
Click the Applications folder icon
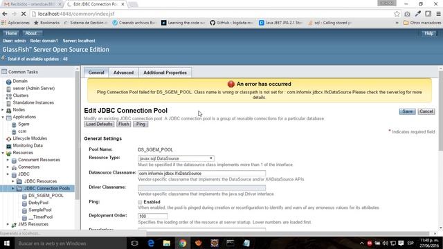(9, 117)
